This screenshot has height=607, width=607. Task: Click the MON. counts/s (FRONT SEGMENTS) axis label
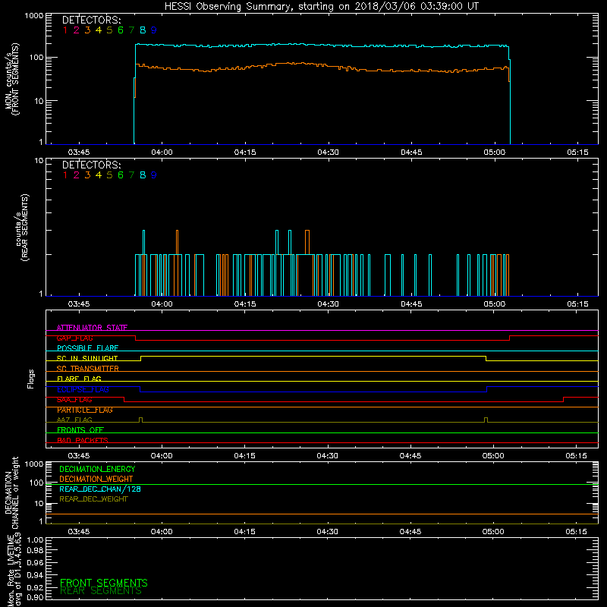[12, 80]
